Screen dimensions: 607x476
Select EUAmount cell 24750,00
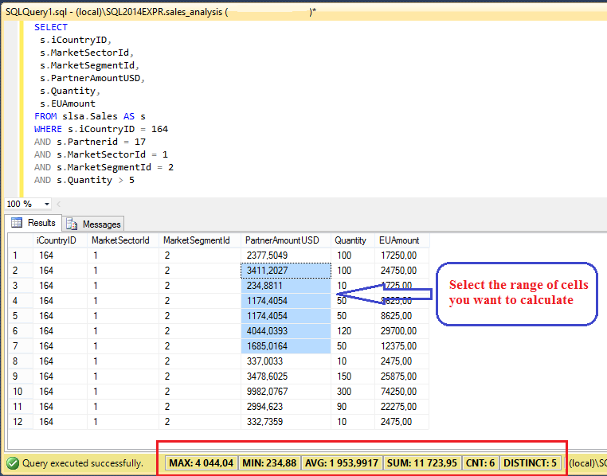point(401,271)
